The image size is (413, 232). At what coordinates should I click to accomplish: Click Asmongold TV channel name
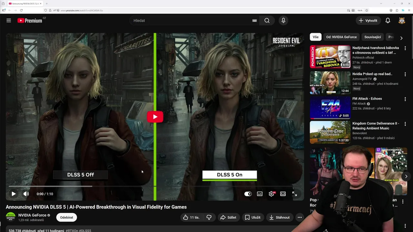coord(362,79)
